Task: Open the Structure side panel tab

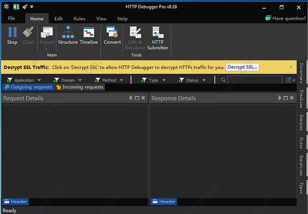Action: pyautogui.click(x=301, y=73)
